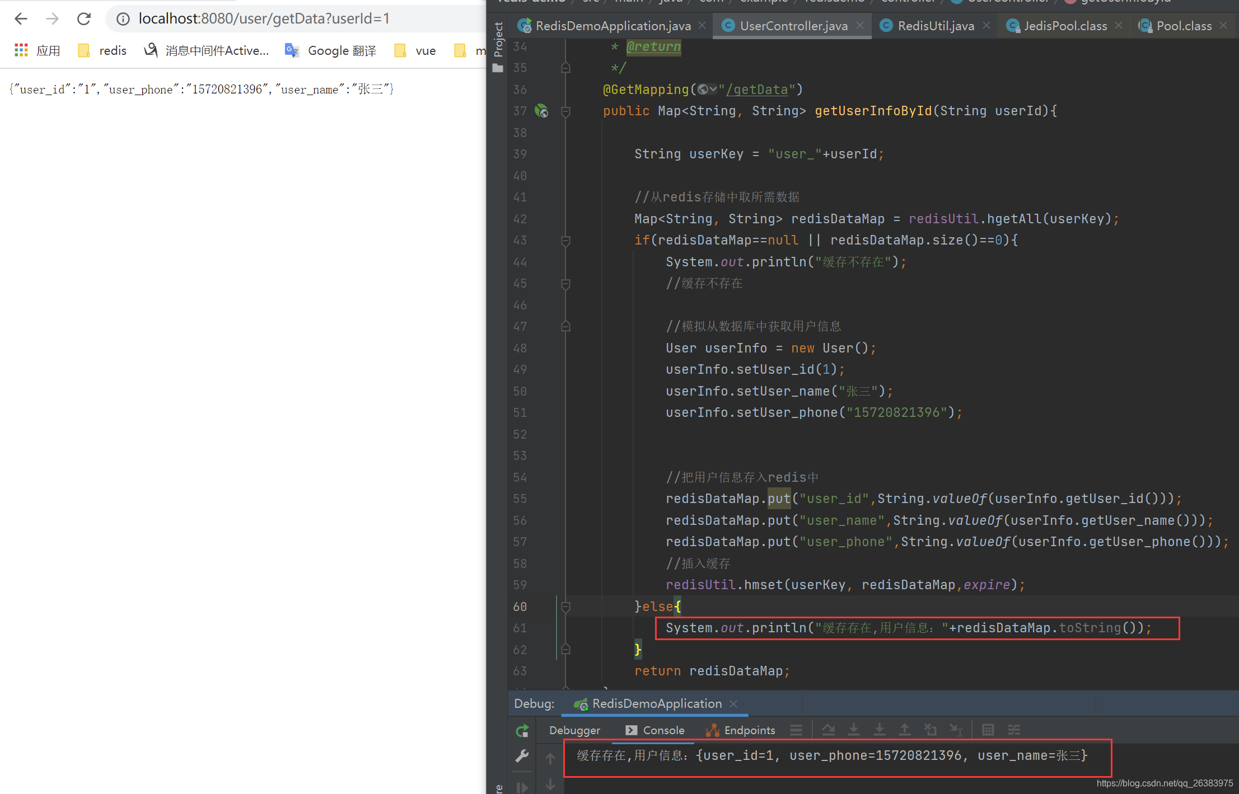Image resolution: width=1239 pixels, height=794 pixels.
Task: Click the console output line 缓存存在
Action: [x=833, y=756]
